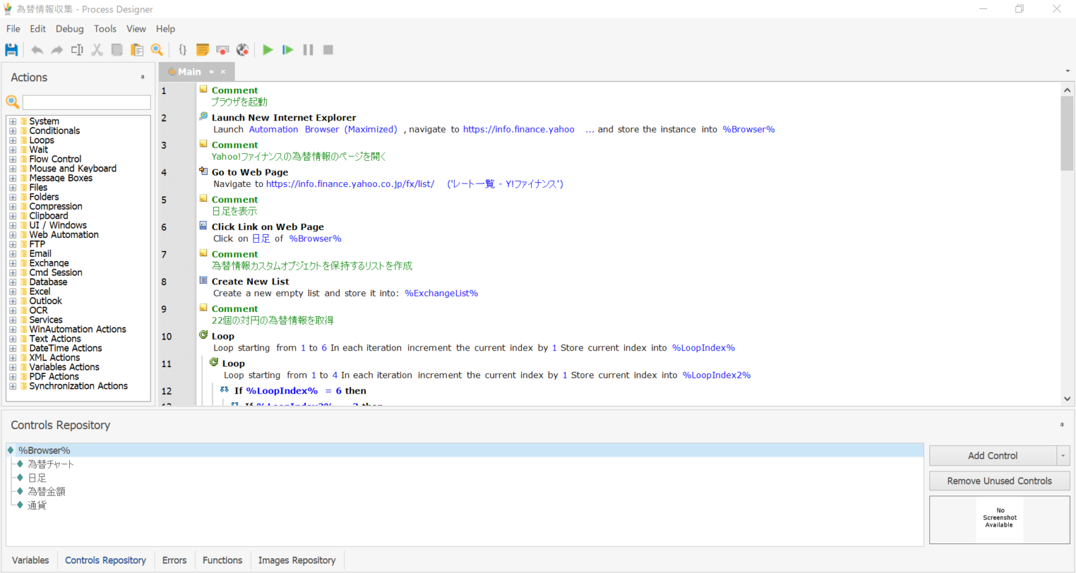This screenshot has height=573, width=1076.
Task: Click the Actions search input field
Action: click(x=86, y=102)
